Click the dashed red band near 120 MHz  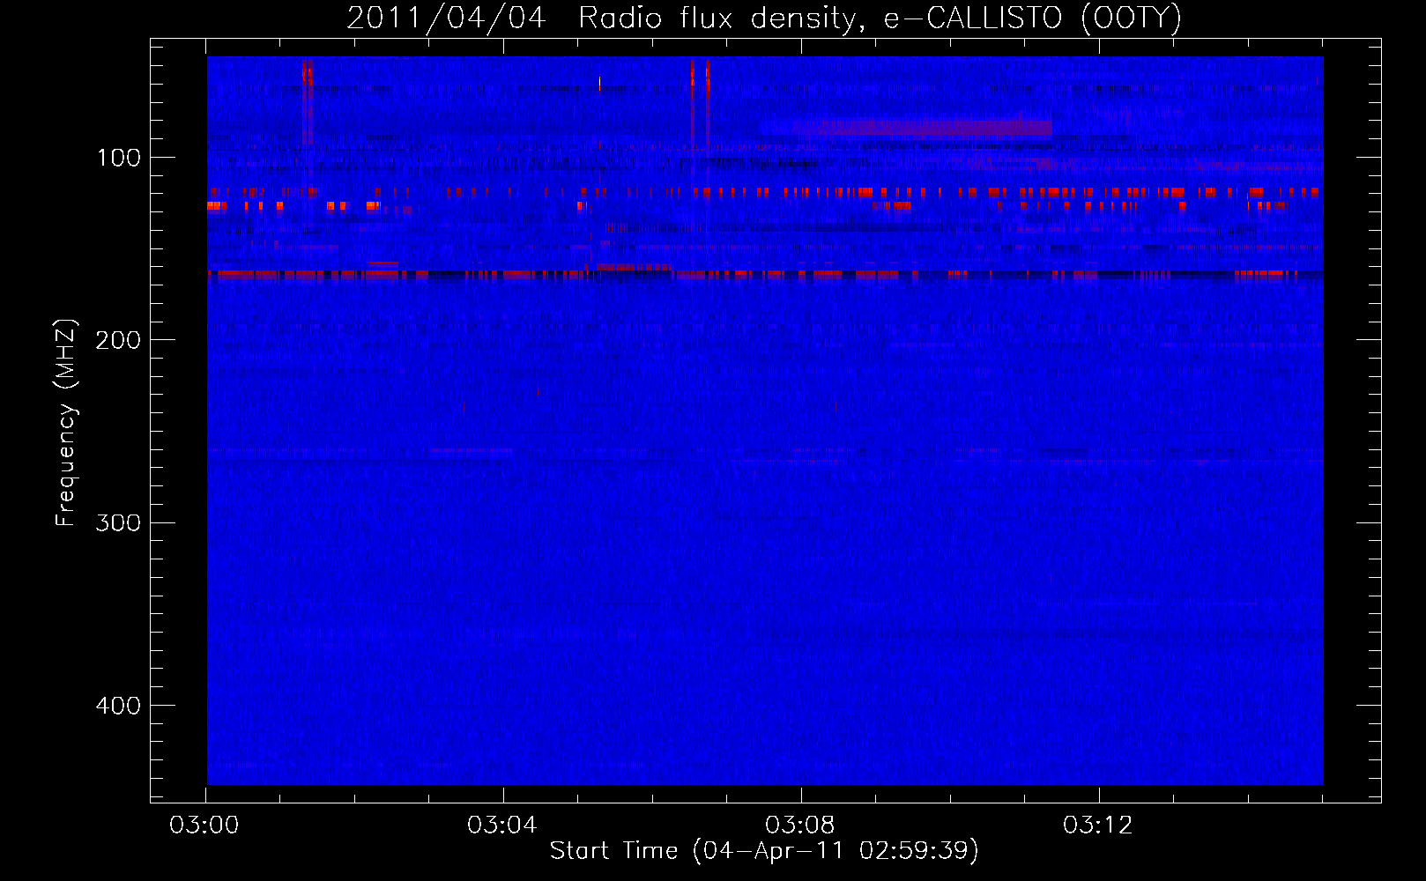(765, 192)
